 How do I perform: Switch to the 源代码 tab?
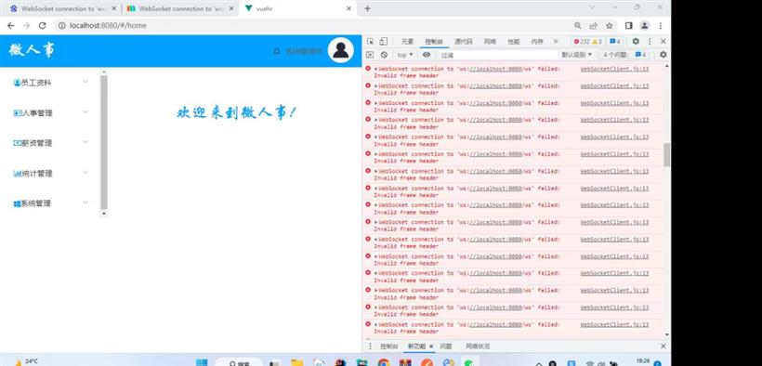click(x=463, y=42)
